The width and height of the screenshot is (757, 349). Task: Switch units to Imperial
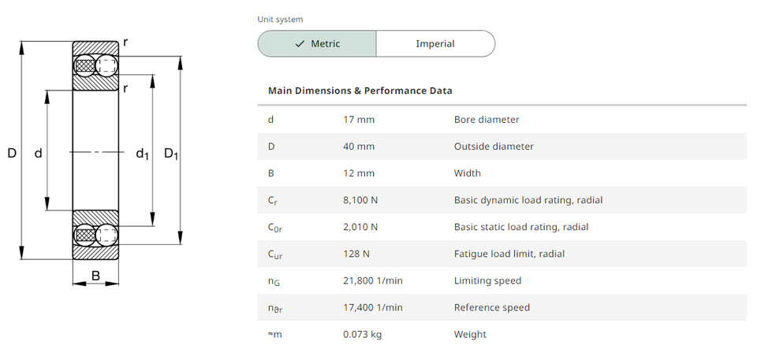435,44
